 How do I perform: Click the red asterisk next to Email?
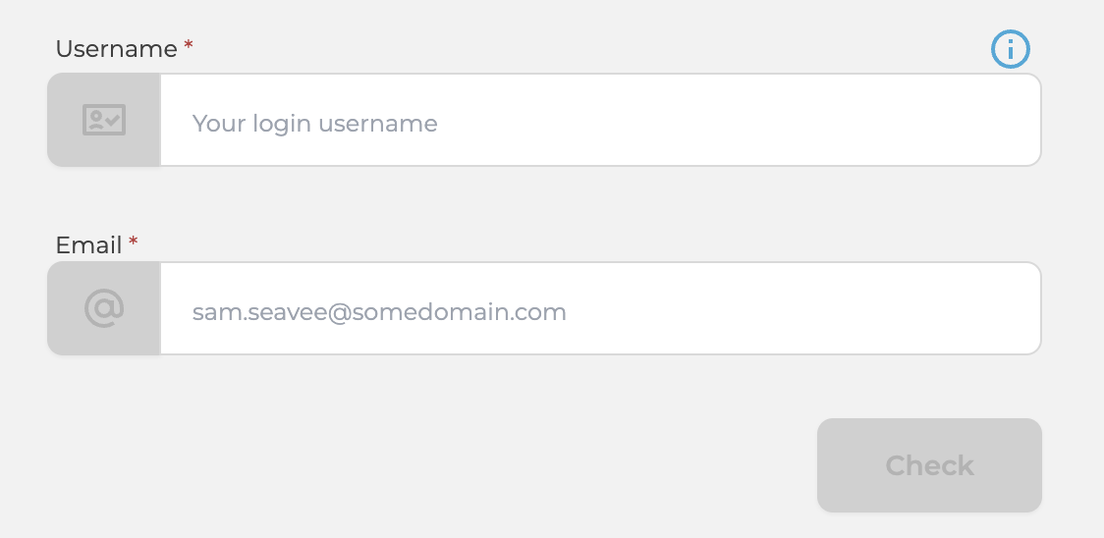point(133,242)
